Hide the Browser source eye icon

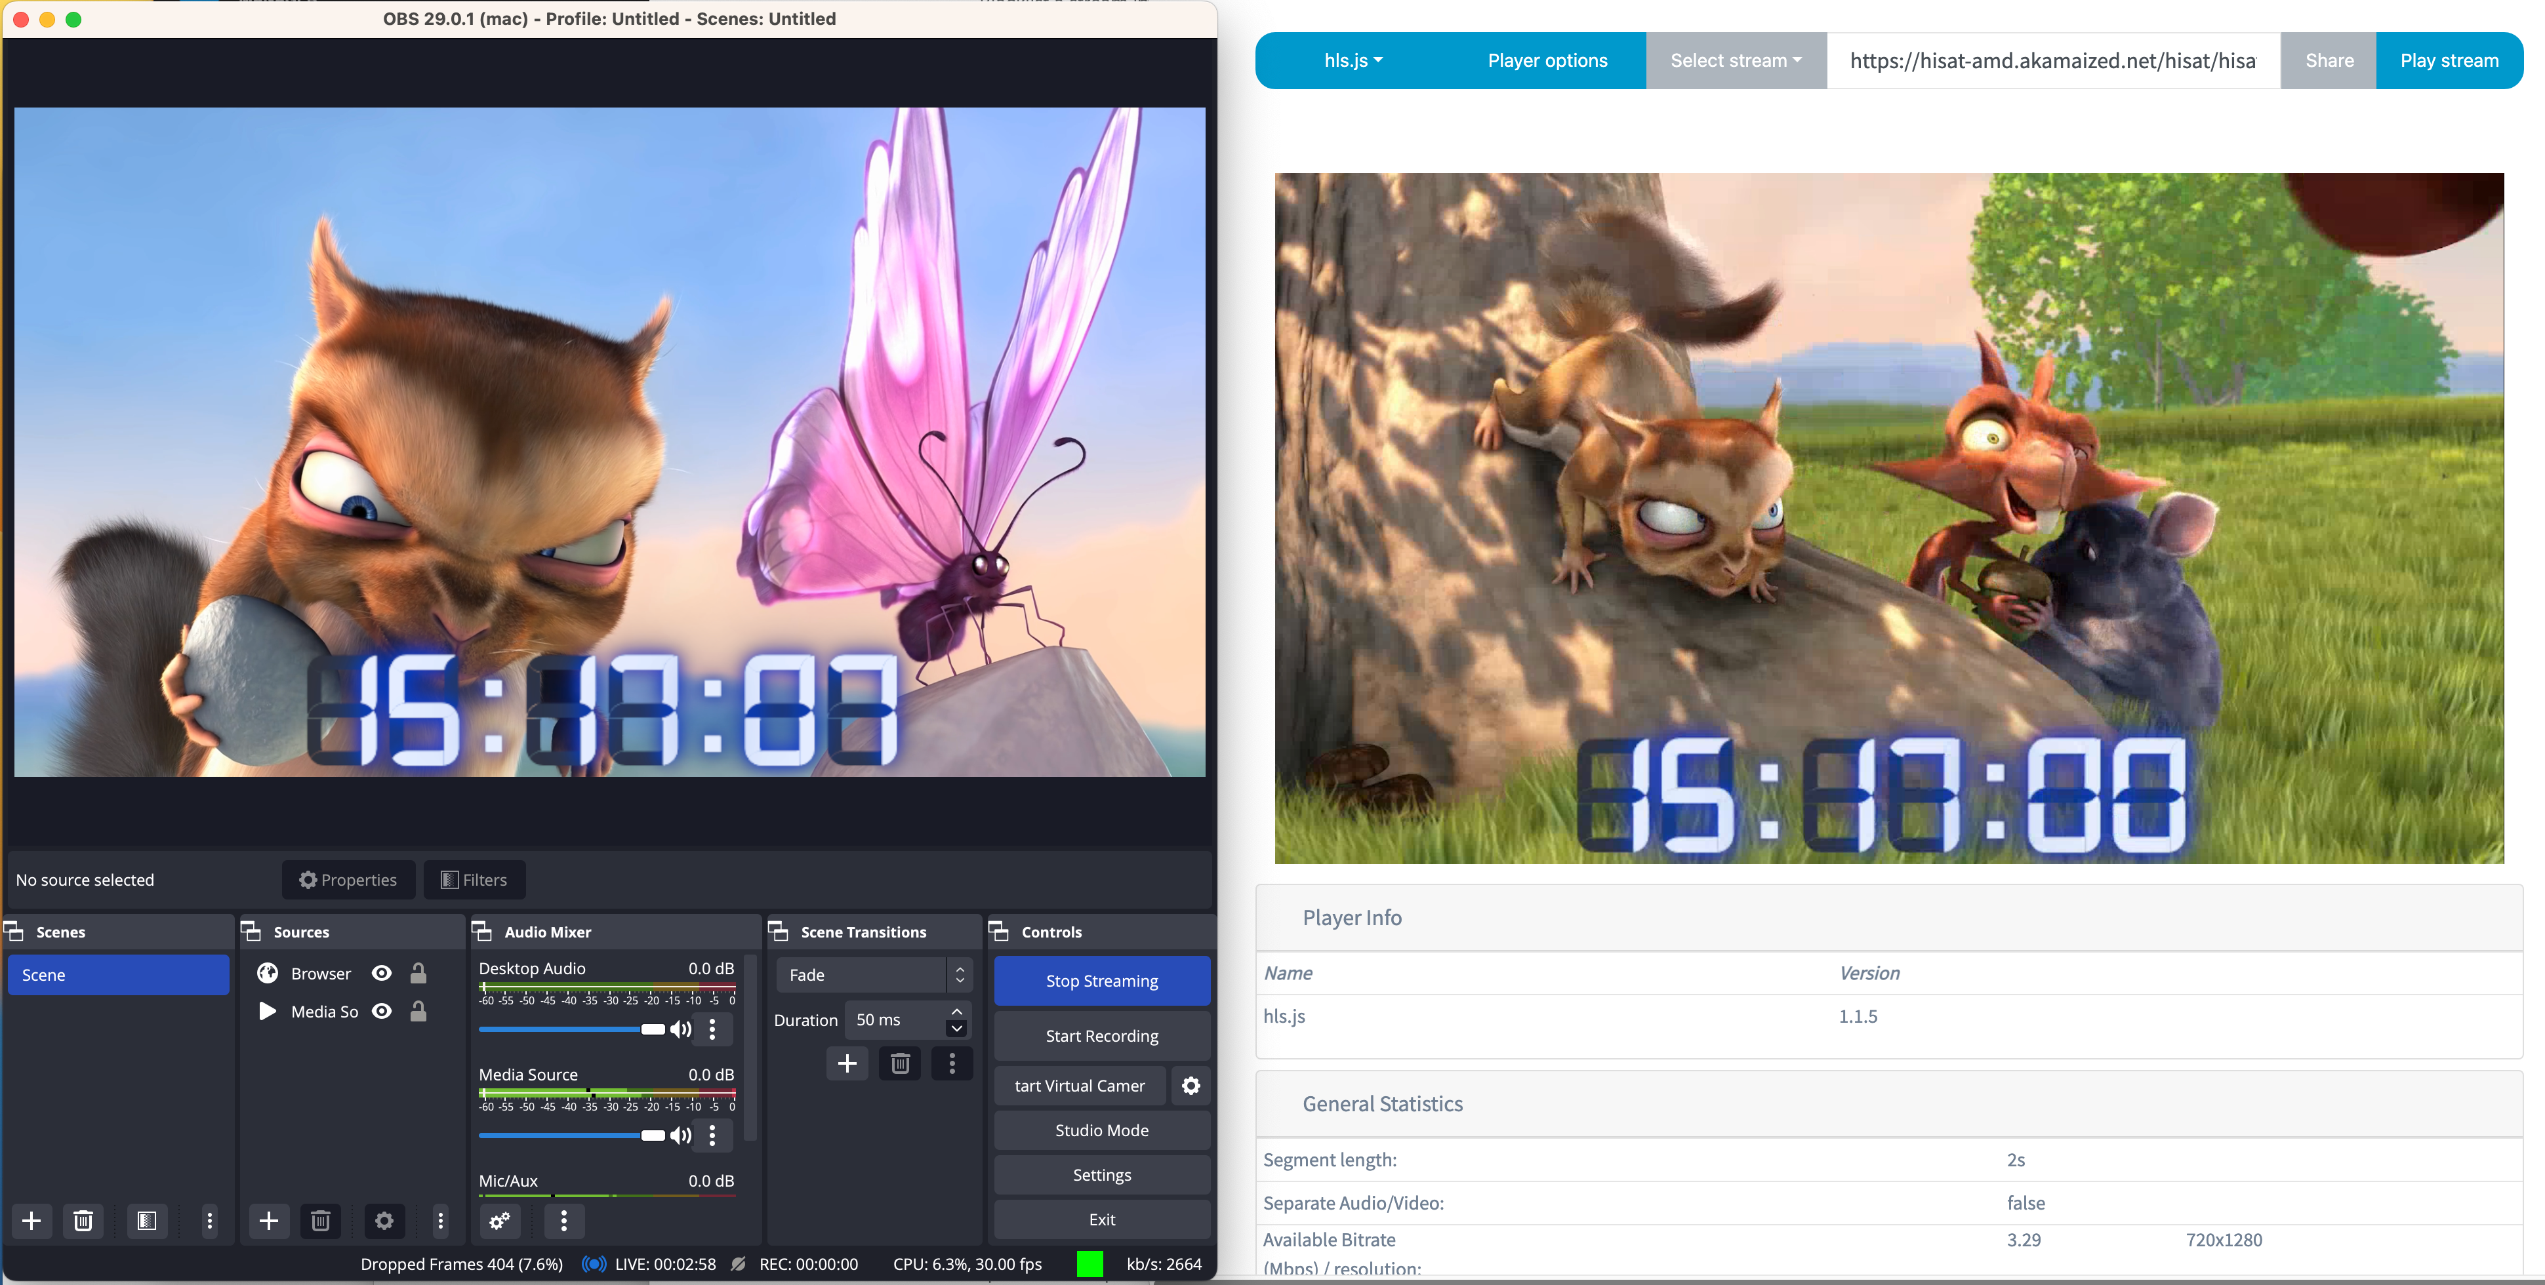pos(381,973)
